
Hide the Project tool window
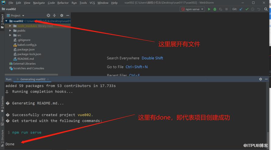(x=68, y=15)
